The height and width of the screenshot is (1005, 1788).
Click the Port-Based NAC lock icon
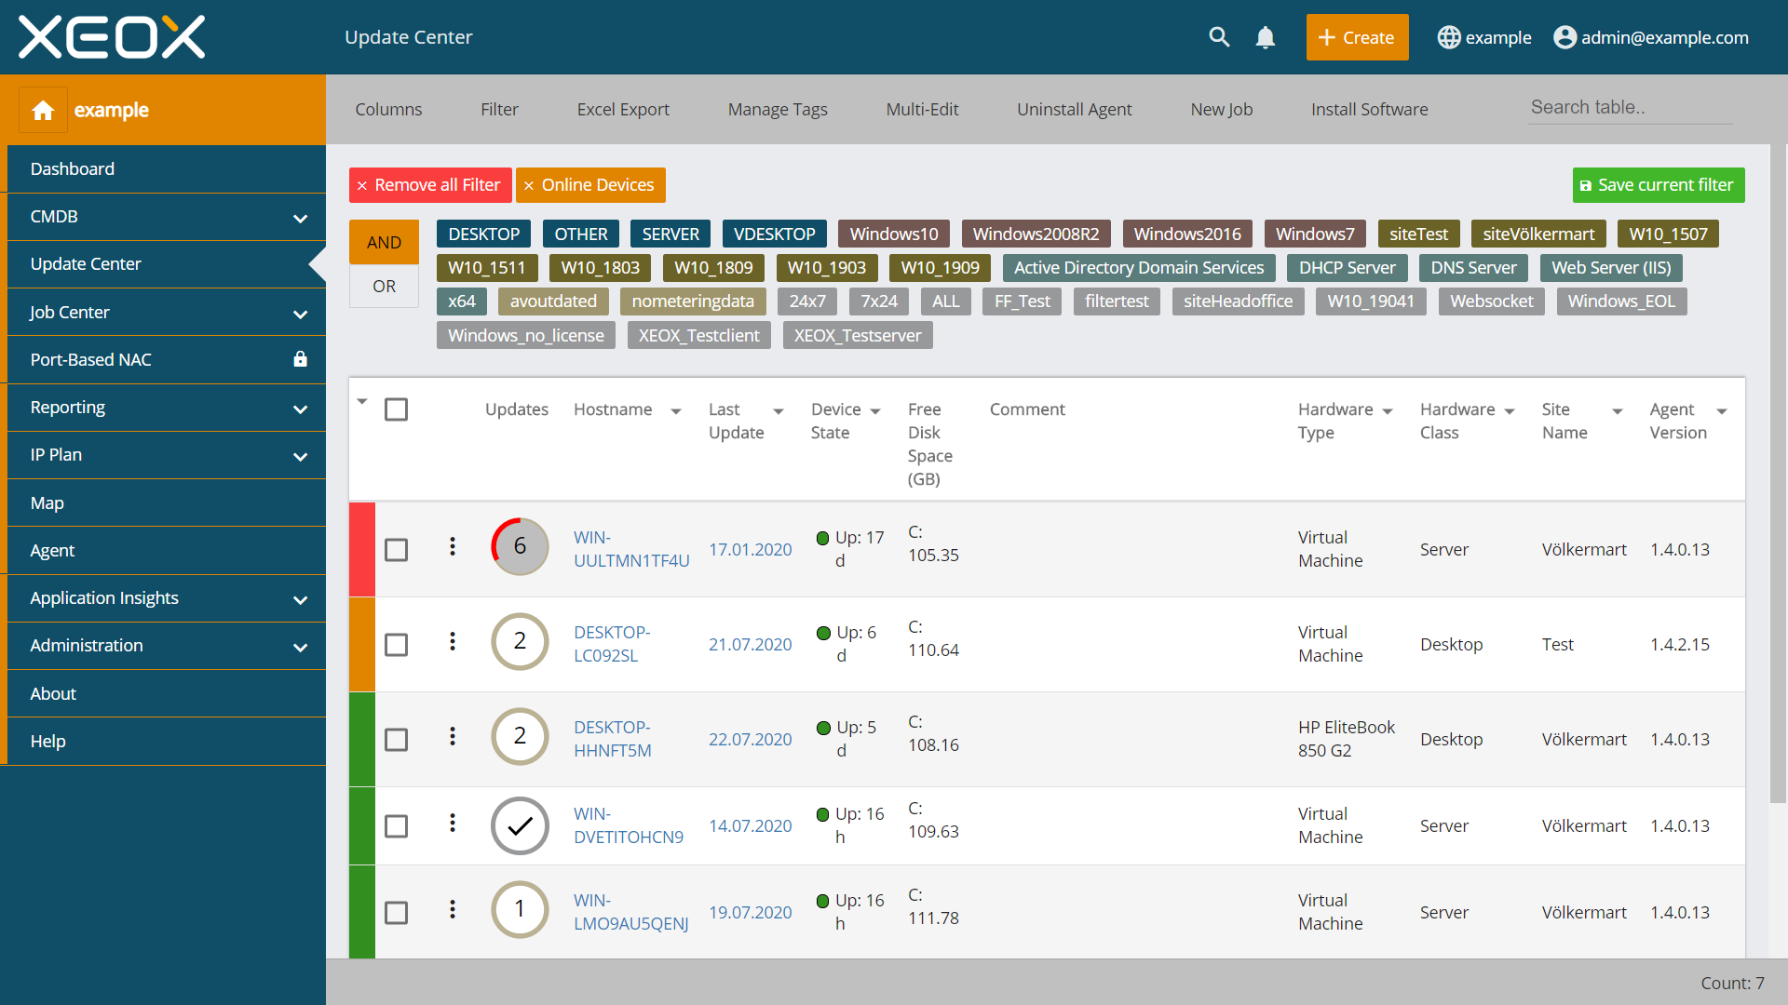click(x=300, y=359)
